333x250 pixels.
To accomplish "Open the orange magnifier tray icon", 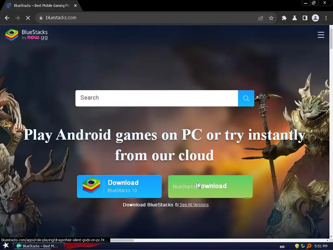I will point(309,246).
